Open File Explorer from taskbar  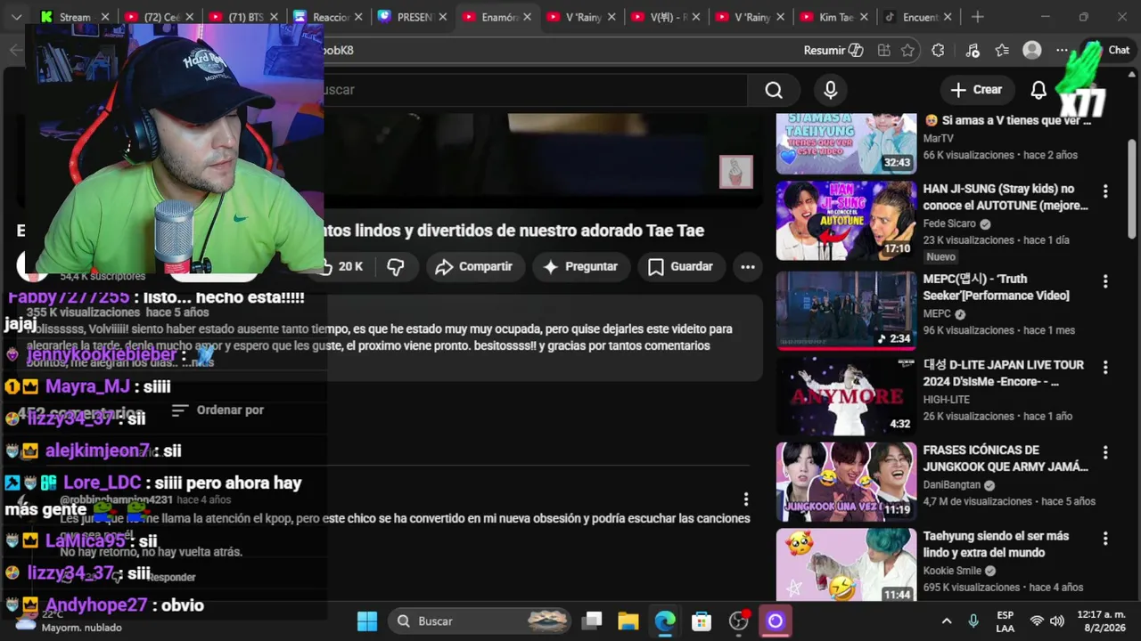point(628,621)
